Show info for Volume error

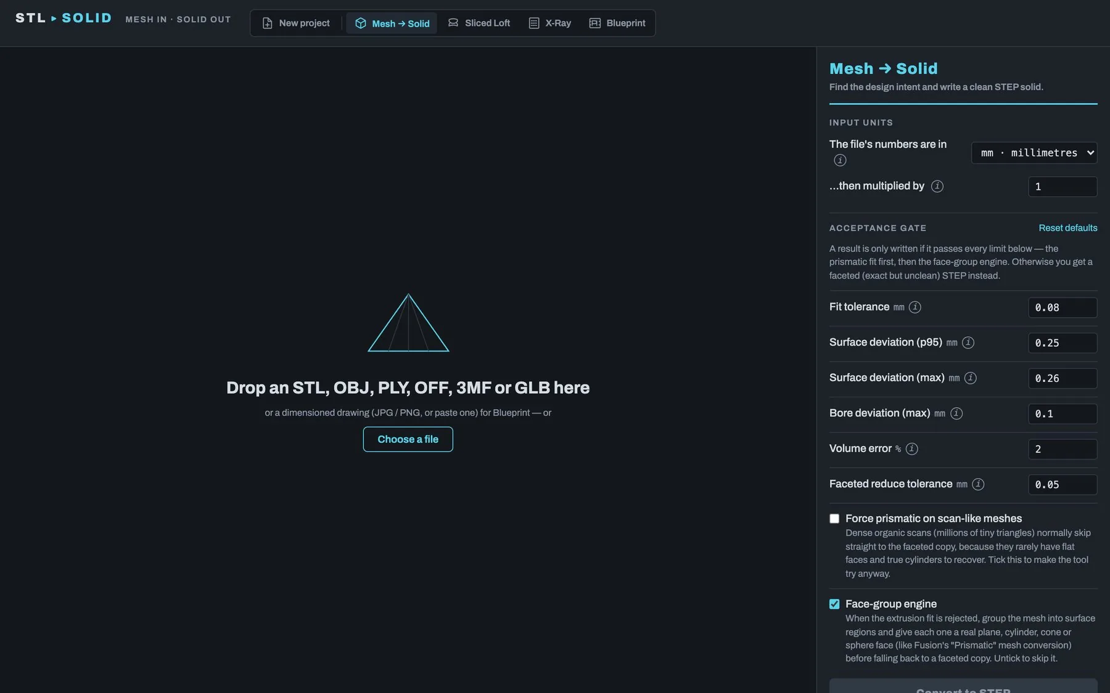[912, 448]
